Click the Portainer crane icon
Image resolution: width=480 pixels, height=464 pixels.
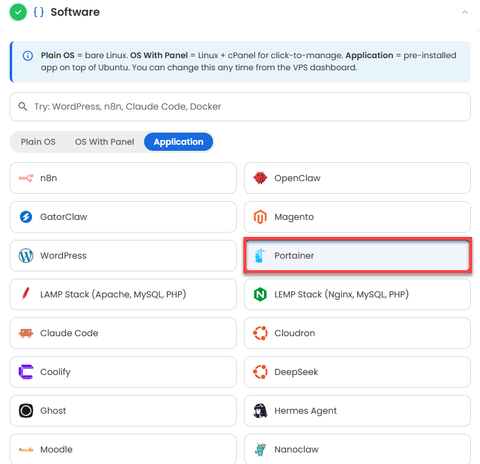[x=260, y=256]
